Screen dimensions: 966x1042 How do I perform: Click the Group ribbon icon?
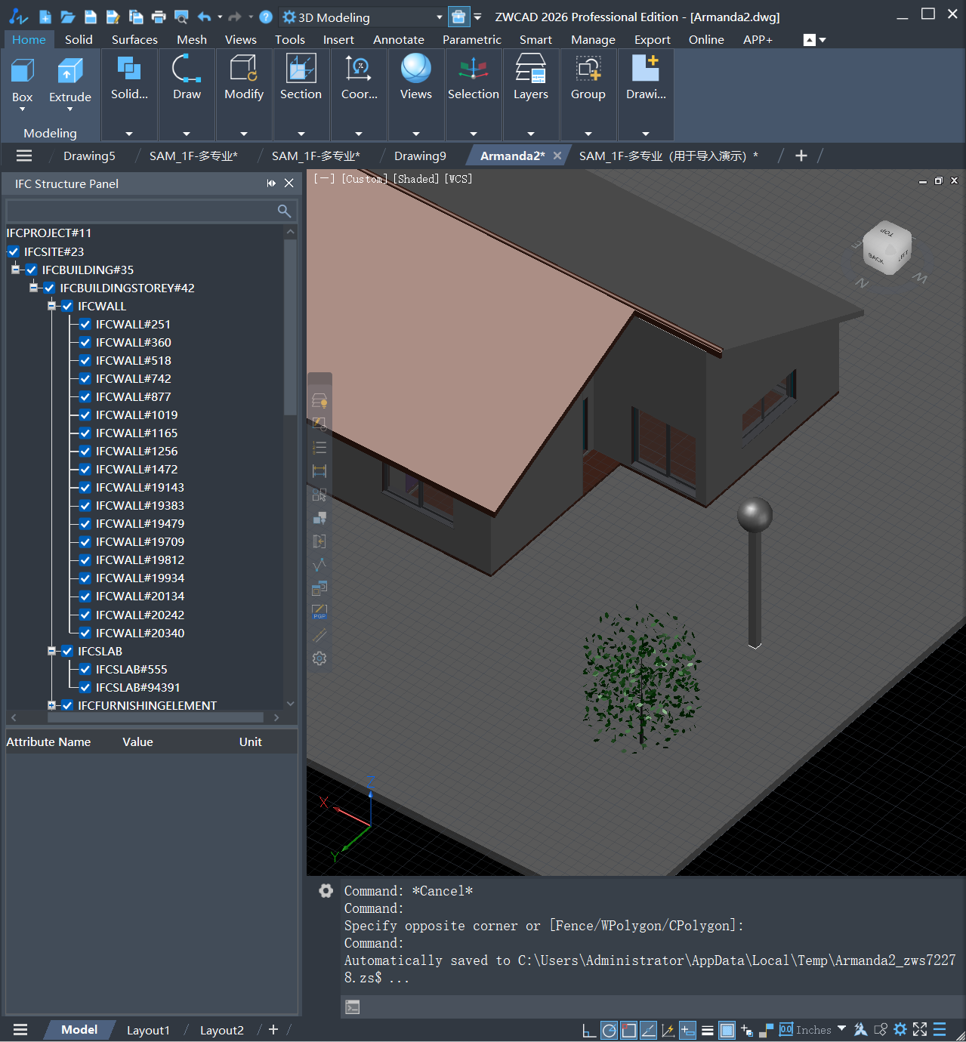[588, 69]
